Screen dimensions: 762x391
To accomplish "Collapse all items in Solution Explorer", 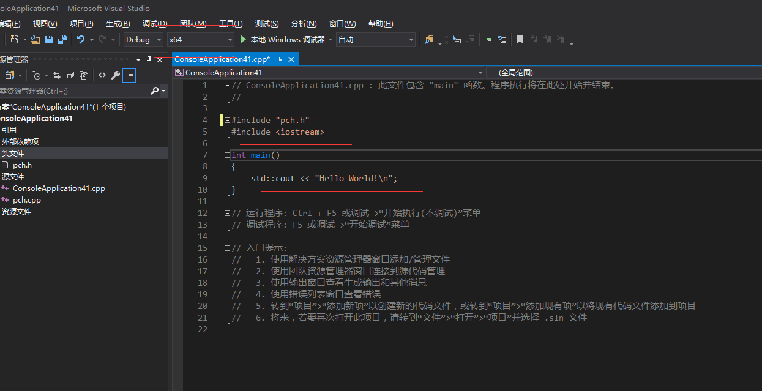I will [70, 75].
